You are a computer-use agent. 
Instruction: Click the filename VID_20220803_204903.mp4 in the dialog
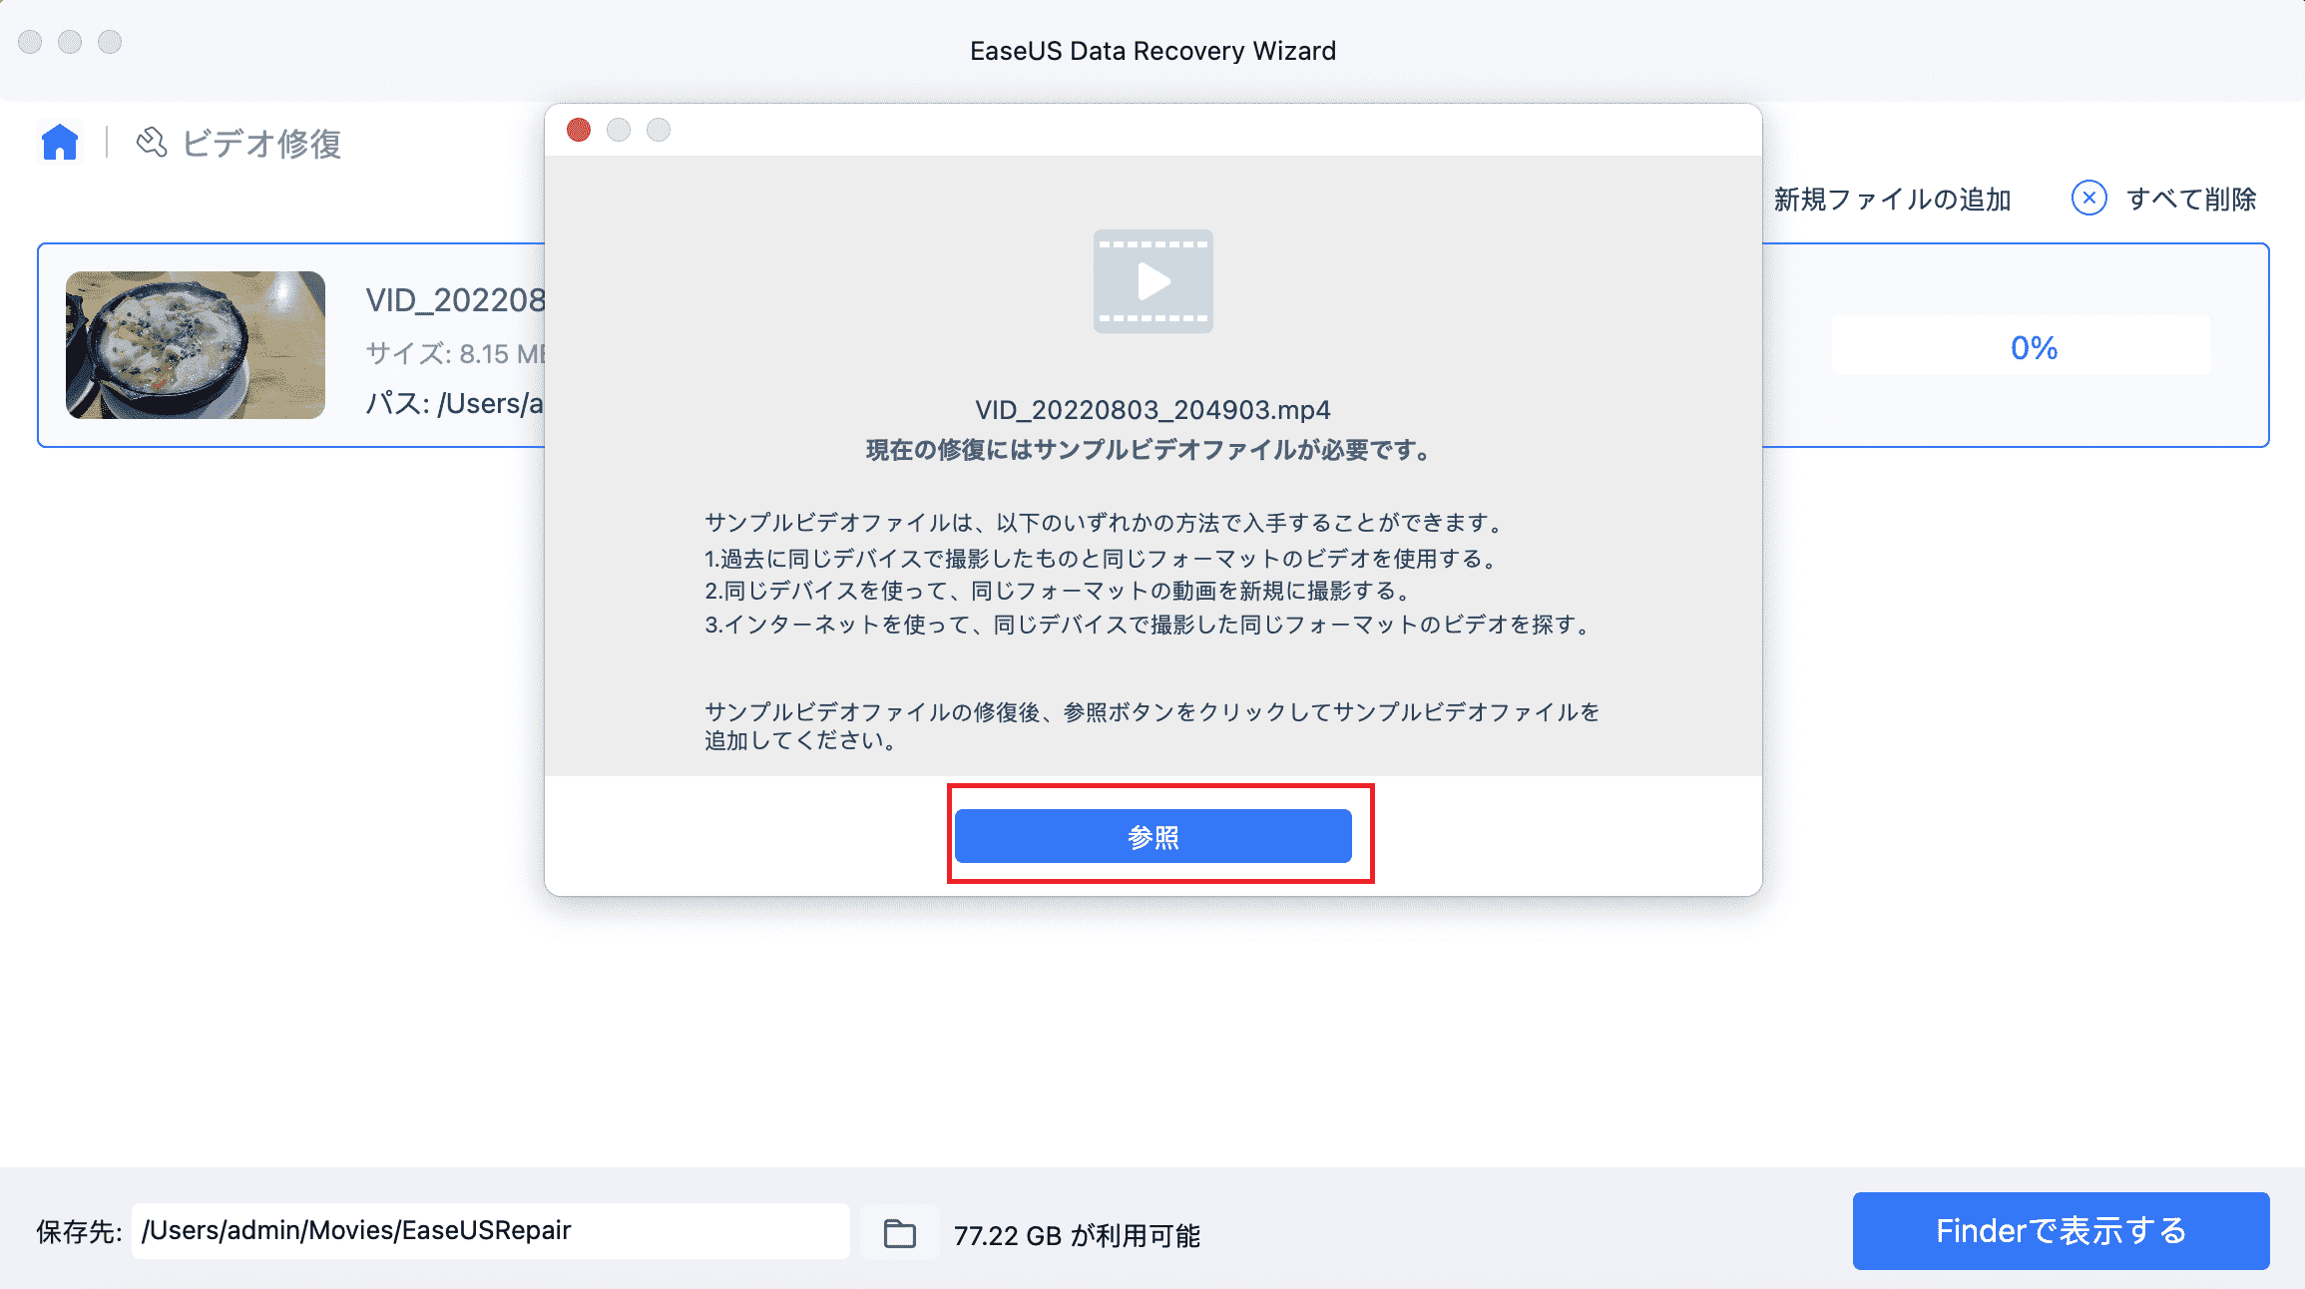click(1153, 409)
